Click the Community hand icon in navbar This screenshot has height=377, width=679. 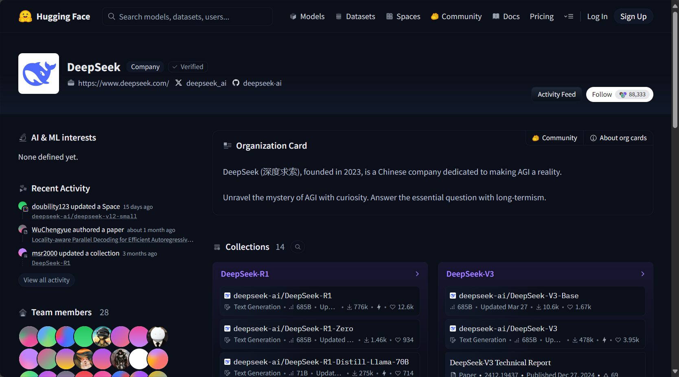point(435,17)
